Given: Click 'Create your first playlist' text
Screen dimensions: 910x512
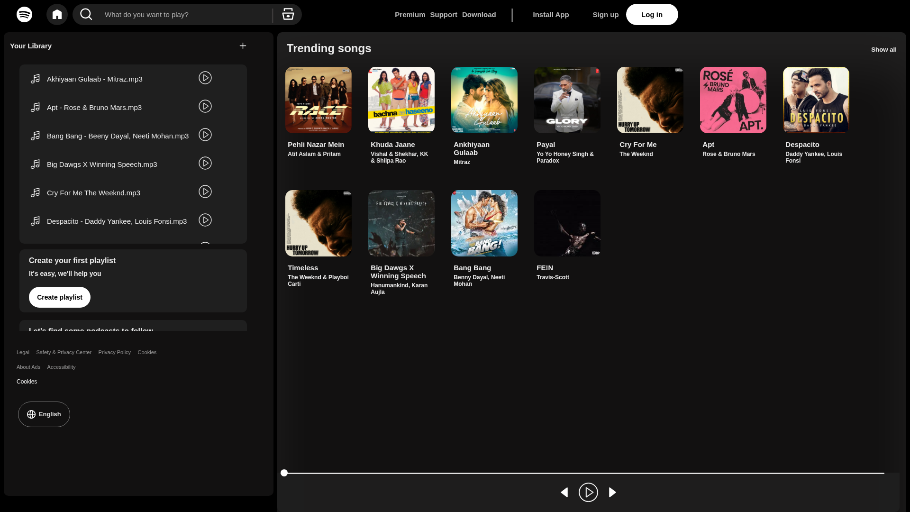Looking at the screenshot, I should click(x=72, y=261).
